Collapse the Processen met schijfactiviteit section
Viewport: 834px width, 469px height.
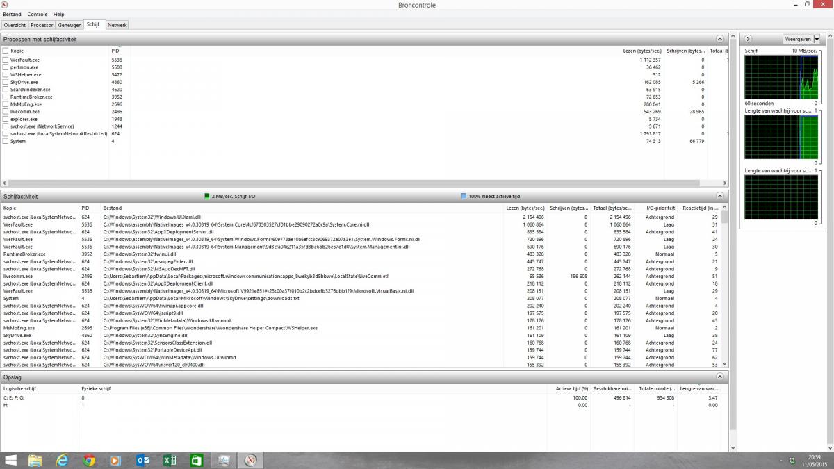(720, 40)
